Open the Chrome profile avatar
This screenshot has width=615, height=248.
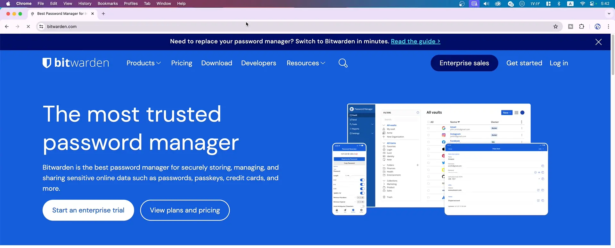597,27
